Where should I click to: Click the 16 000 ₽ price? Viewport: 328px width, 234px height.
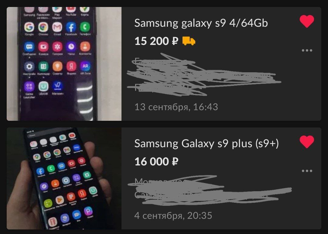click(156, 162)
